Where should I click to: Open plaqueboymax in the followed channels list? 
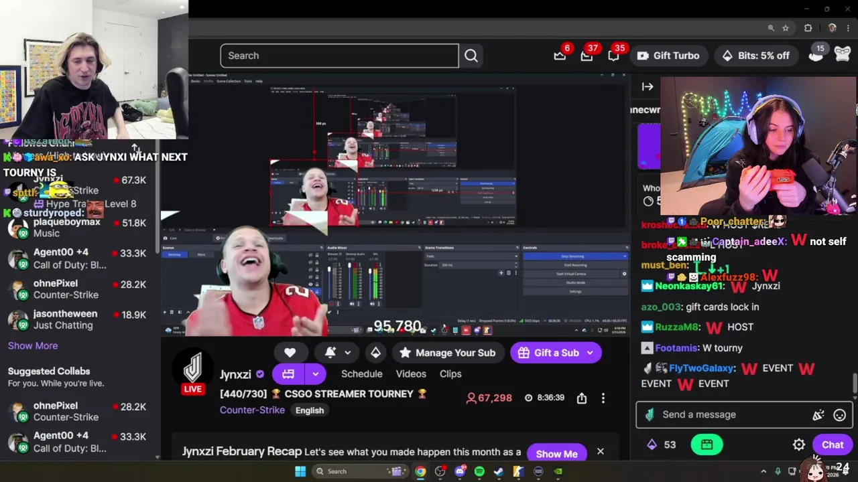click(x=80, y=228)
